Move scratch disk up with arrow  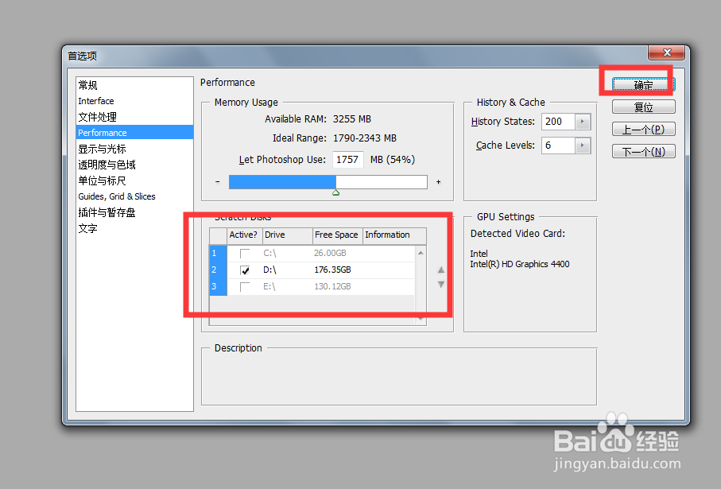(x=441, y=270)
